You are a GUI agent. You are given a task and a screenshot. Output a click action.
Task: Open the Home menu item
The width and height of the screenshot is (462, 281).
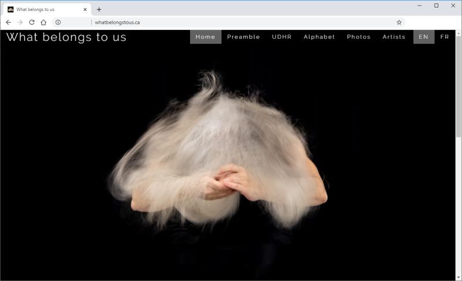coord(206,37)
